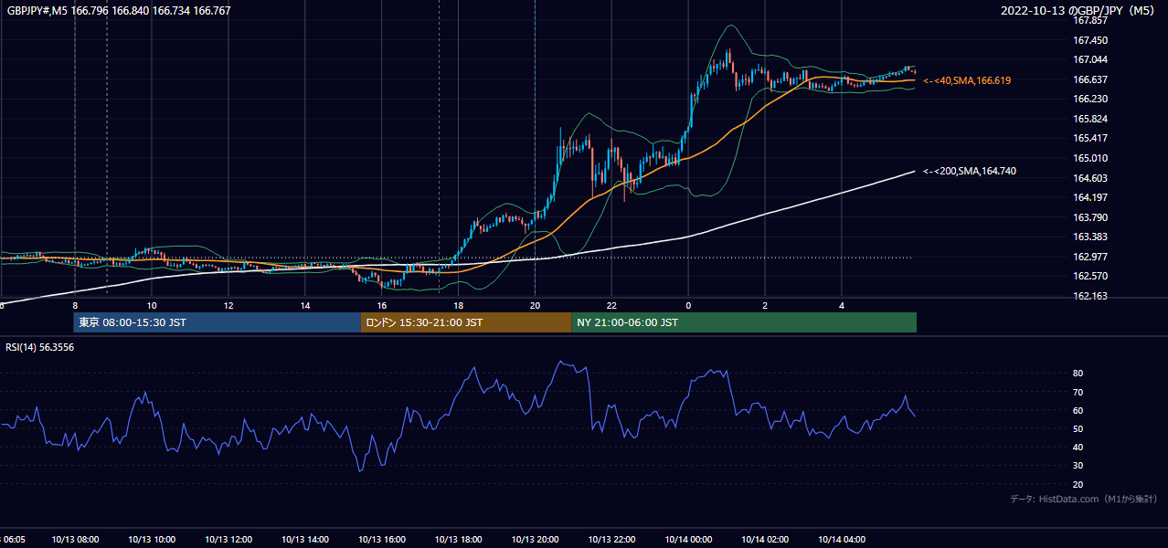
Task: Click the RSI(14) 56.3556 indicator label
Action: click(40, 347)
